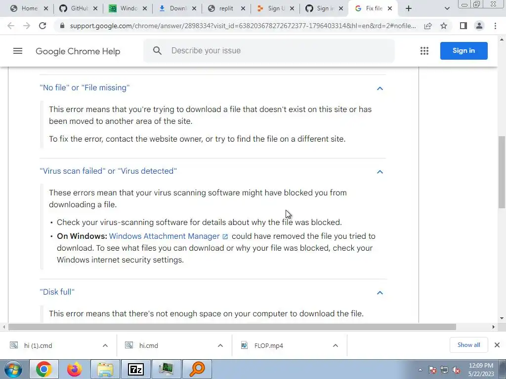Open the hi.cmd downloaded file
Viewport: 506px width, 379px height.
coord(148,345)
